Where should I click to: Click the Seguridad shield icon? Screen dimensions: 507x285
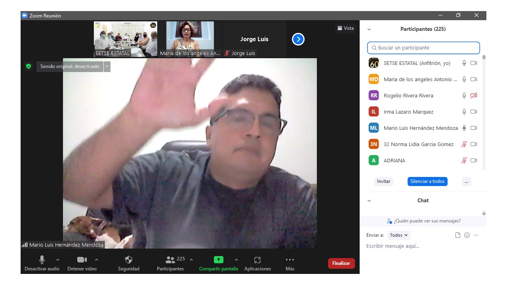[x=129, y=260]
